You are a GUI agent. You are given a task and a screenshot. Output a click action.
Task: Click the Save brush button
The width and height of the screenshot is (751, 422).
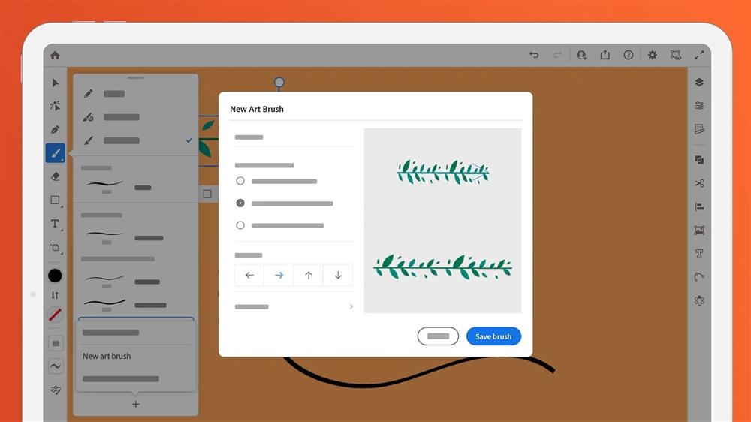493,336
